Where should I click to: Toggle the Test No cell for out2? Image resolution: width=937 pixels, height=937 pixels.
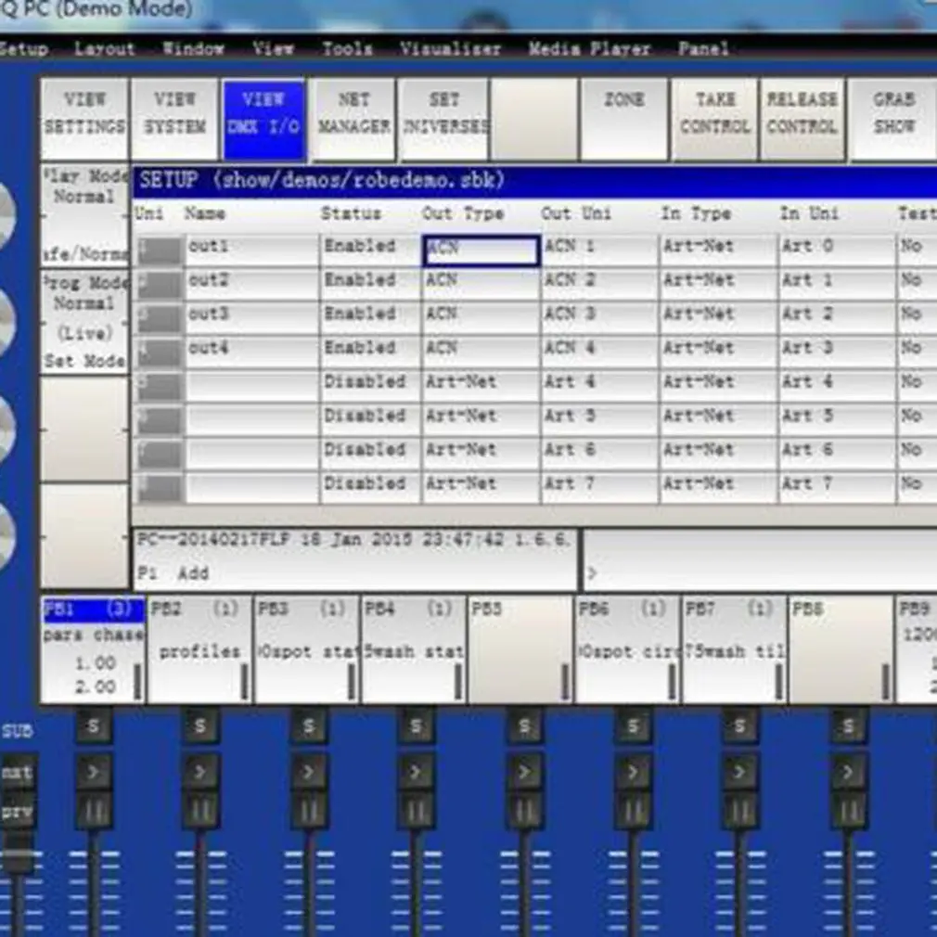917,283
